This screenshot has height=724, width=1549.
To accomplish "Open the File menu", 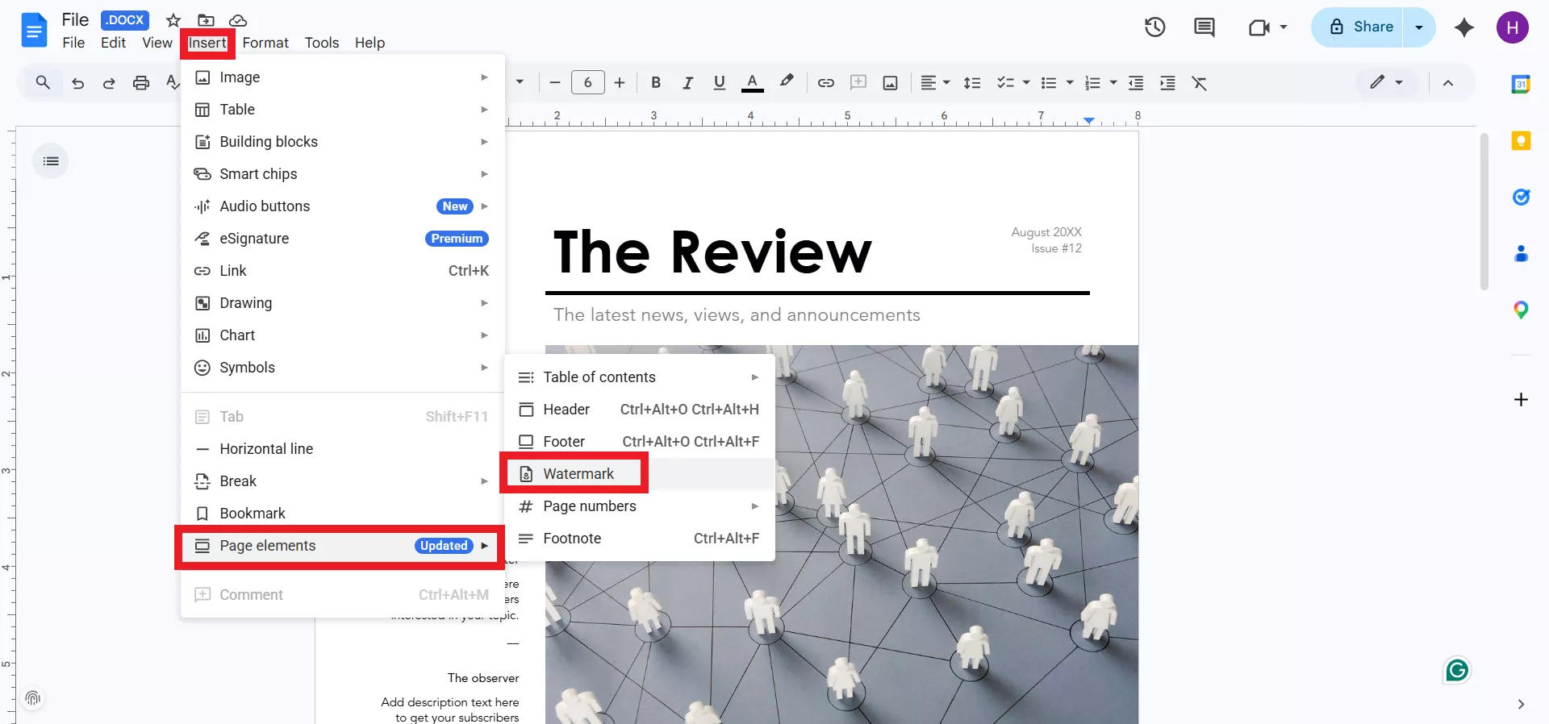I will click(x=73, y=43).
